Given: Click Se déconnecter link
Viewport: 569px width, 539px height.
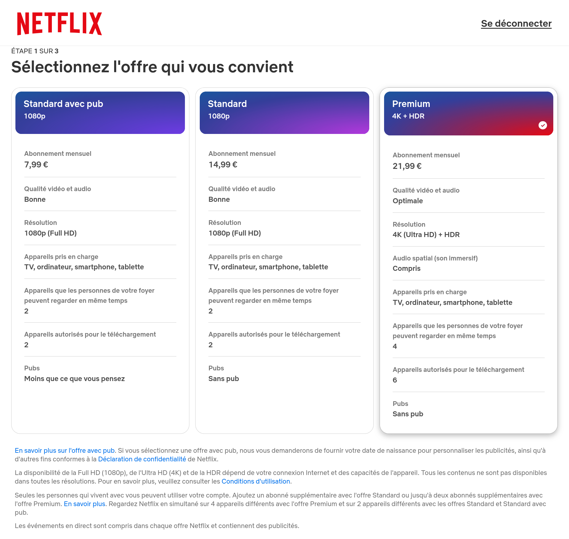Looking at the screenshot, I should 516,23.
